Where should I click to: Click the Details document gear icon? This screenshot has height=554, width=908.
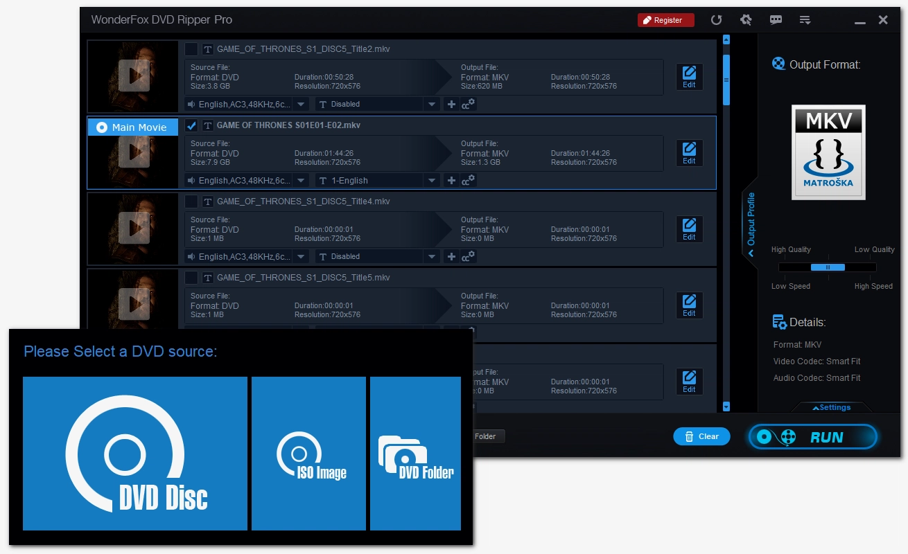tap(779, 322)
